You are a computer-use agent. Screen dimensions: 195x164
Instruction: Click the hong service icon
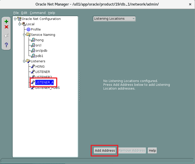[33, 40]
